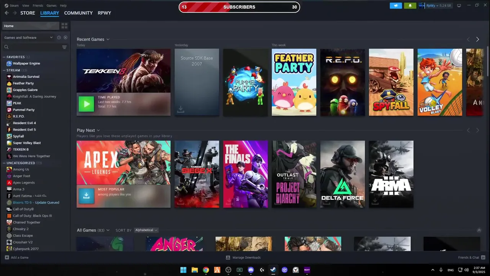Open THE FINALS cover in Play Next
Screen dimensions: 490x276
[x=245, y=174]
